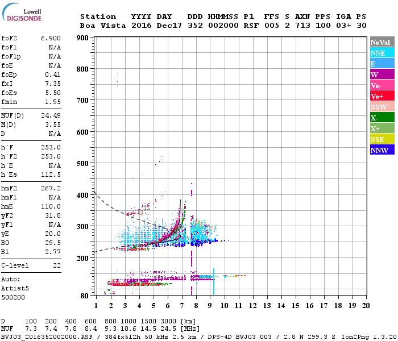Click the Ion2Png 1.3.20 footer text
Screen dimensions: 398x341
(x=369, y=336)
